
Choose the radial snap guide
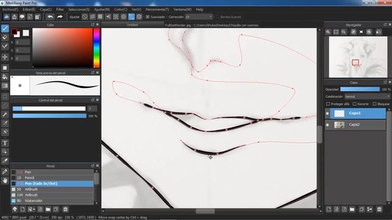pyautogui.click(x=116, y=16)
